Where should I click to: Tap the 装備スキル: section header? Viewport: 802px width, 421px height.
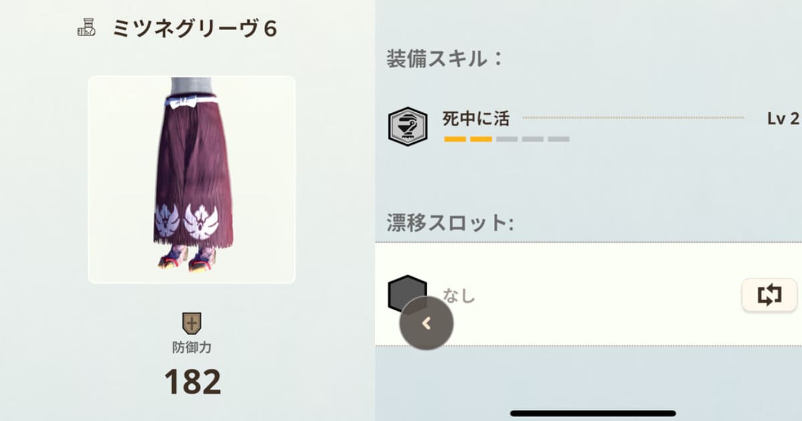[x=444, y=59]
